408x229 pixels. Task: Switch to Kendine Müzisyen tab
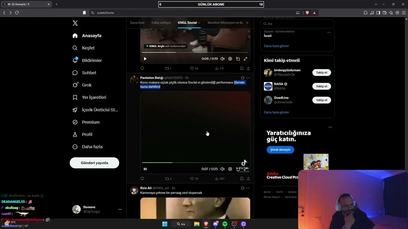(x=225, y=23)
